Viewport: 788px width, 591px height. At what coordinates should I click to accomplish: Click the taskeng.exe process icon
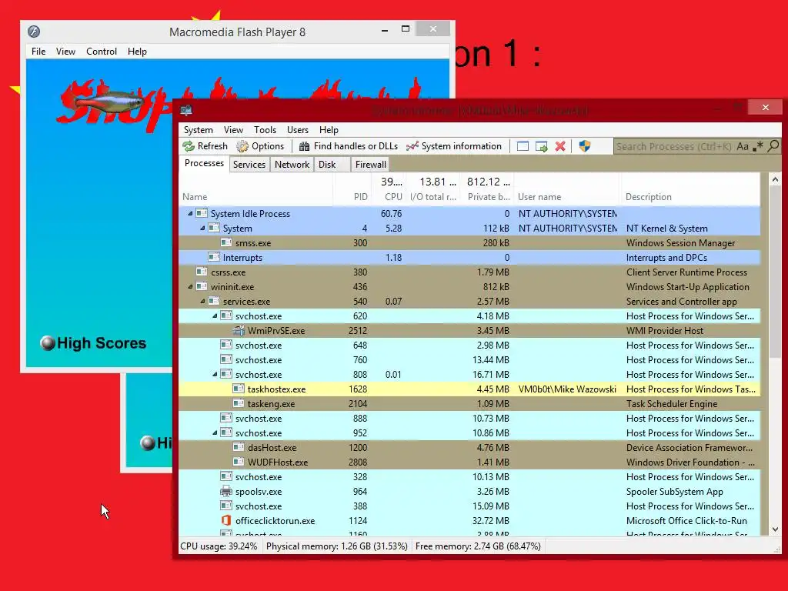[x=239, y=403]
